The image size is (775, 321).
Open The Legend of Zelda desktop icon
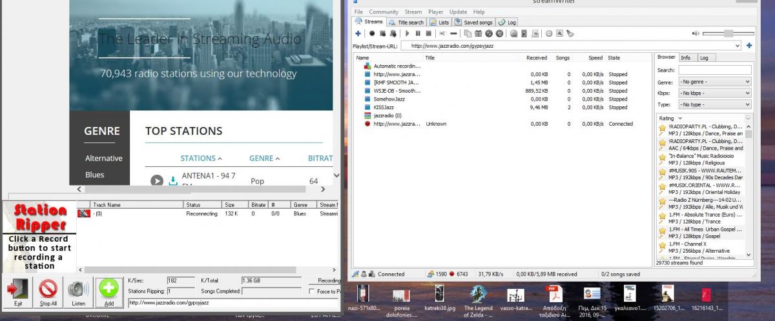tap(479, 293)
